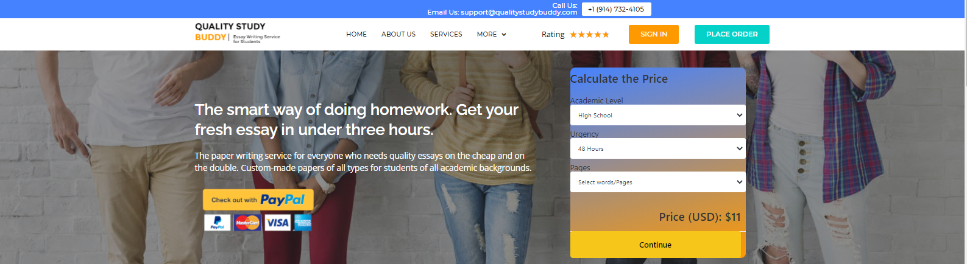Click the Quality Study Buddy logo
The height and width of the screenshot is (264, 967).
pyautogui.click(x=238, y=33)
